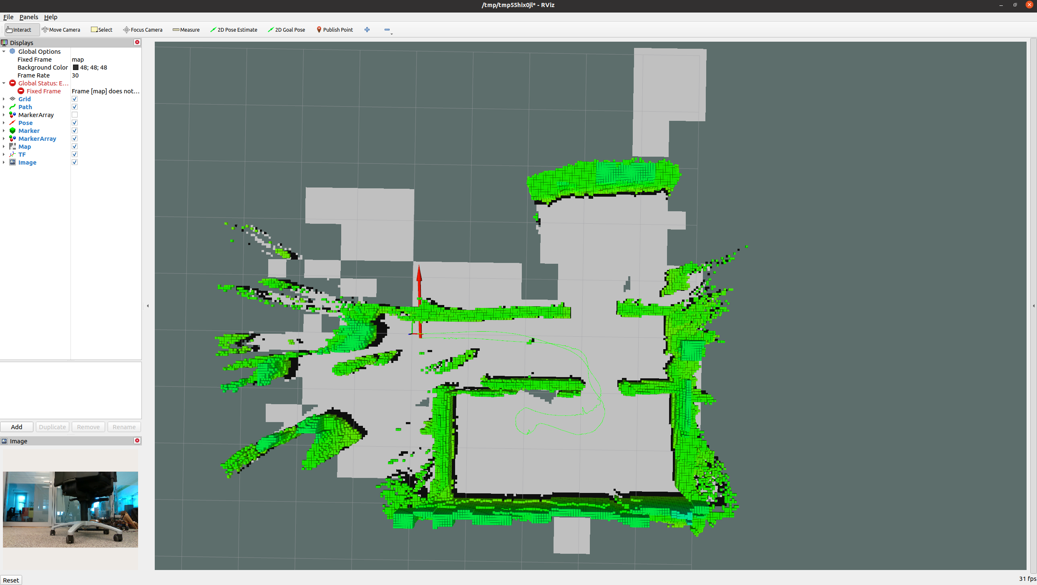Activate the Move Camera tool
This screenshot has width=1037, height=585.
(x=61, y=30)
